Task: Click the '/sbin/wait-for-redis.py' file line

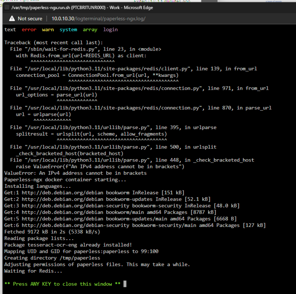Action: 86,49
